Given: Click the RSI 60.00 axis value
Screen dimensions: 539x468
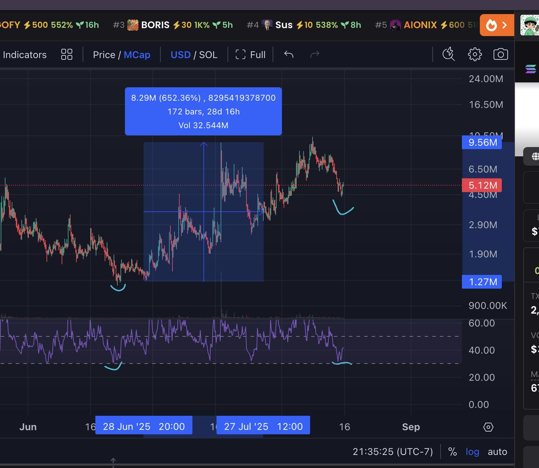Looking at the screenshot, I should [x=482, y=323].
